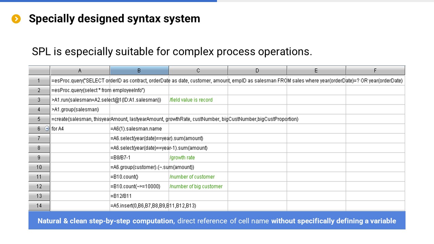Viewport: 434px width, 244px height.
Task: Click the row 5 header
Action: click(x=39, y=119)
